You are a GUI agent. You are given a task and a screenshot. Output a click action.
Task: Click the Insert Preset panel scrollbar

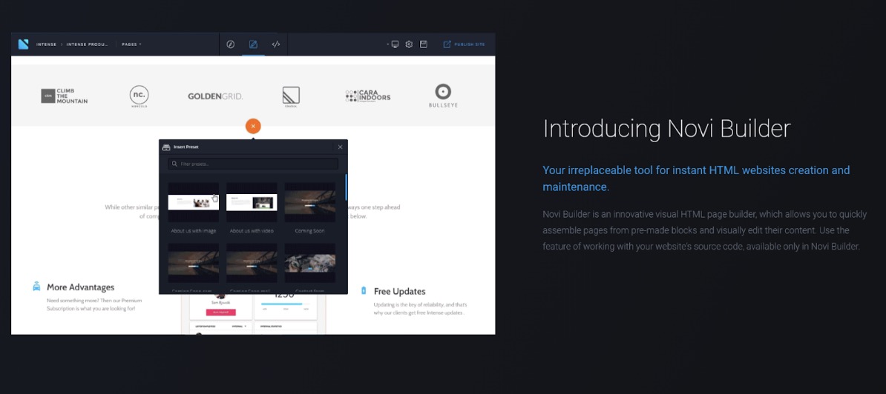click(347, 187)
